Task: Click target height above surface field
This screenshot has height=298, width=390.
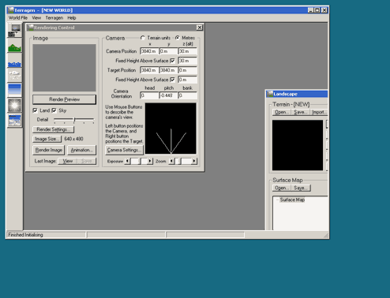Action: (187, 80)
